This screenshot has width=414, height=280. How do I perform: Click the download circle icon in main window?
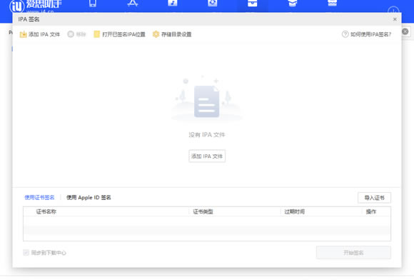(x=393, y=10)
